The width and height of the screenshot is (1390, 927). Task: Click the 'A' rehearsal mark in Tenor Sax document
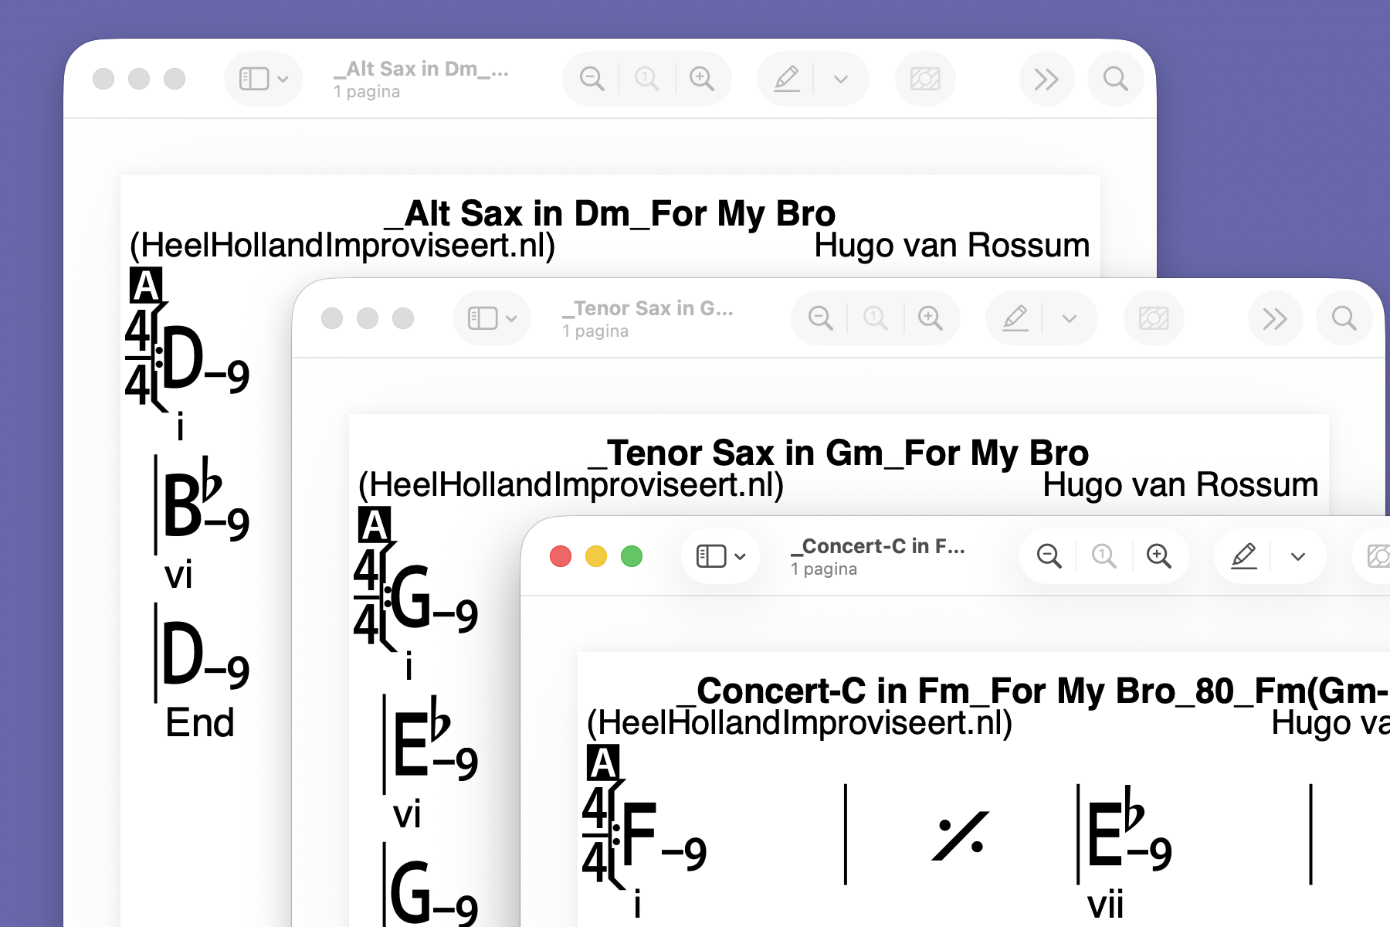click(x=375, y=525)
